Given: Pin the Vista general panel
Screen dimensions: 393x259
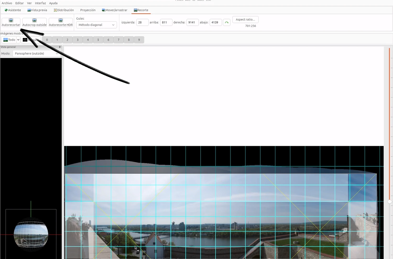Looking at the screenshot, I should [x=60, y=47].
